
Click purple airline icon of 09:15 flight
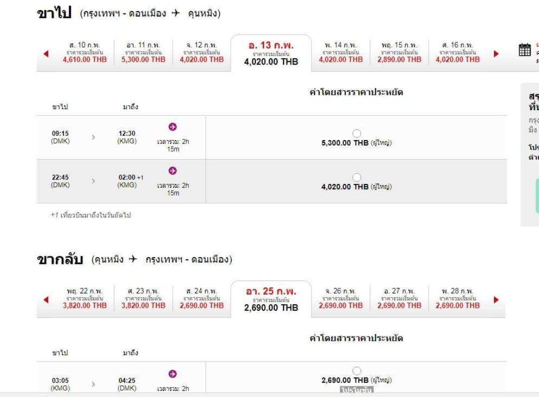173,127
